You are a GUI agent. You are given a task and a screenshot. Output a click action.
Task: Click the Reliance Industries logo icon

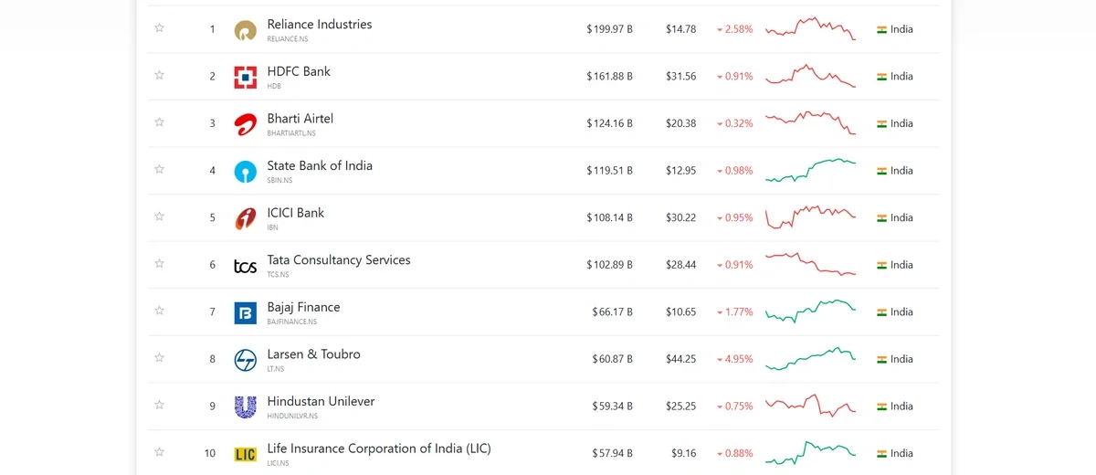[x=245, y=30]
